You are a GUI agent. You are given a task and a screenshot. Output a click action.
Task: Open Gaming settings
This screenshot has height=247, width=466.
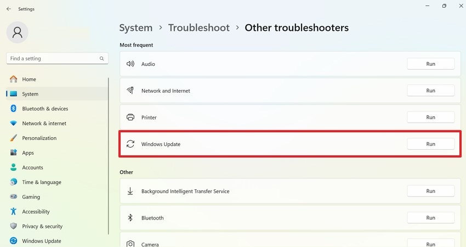pos(57,197)
